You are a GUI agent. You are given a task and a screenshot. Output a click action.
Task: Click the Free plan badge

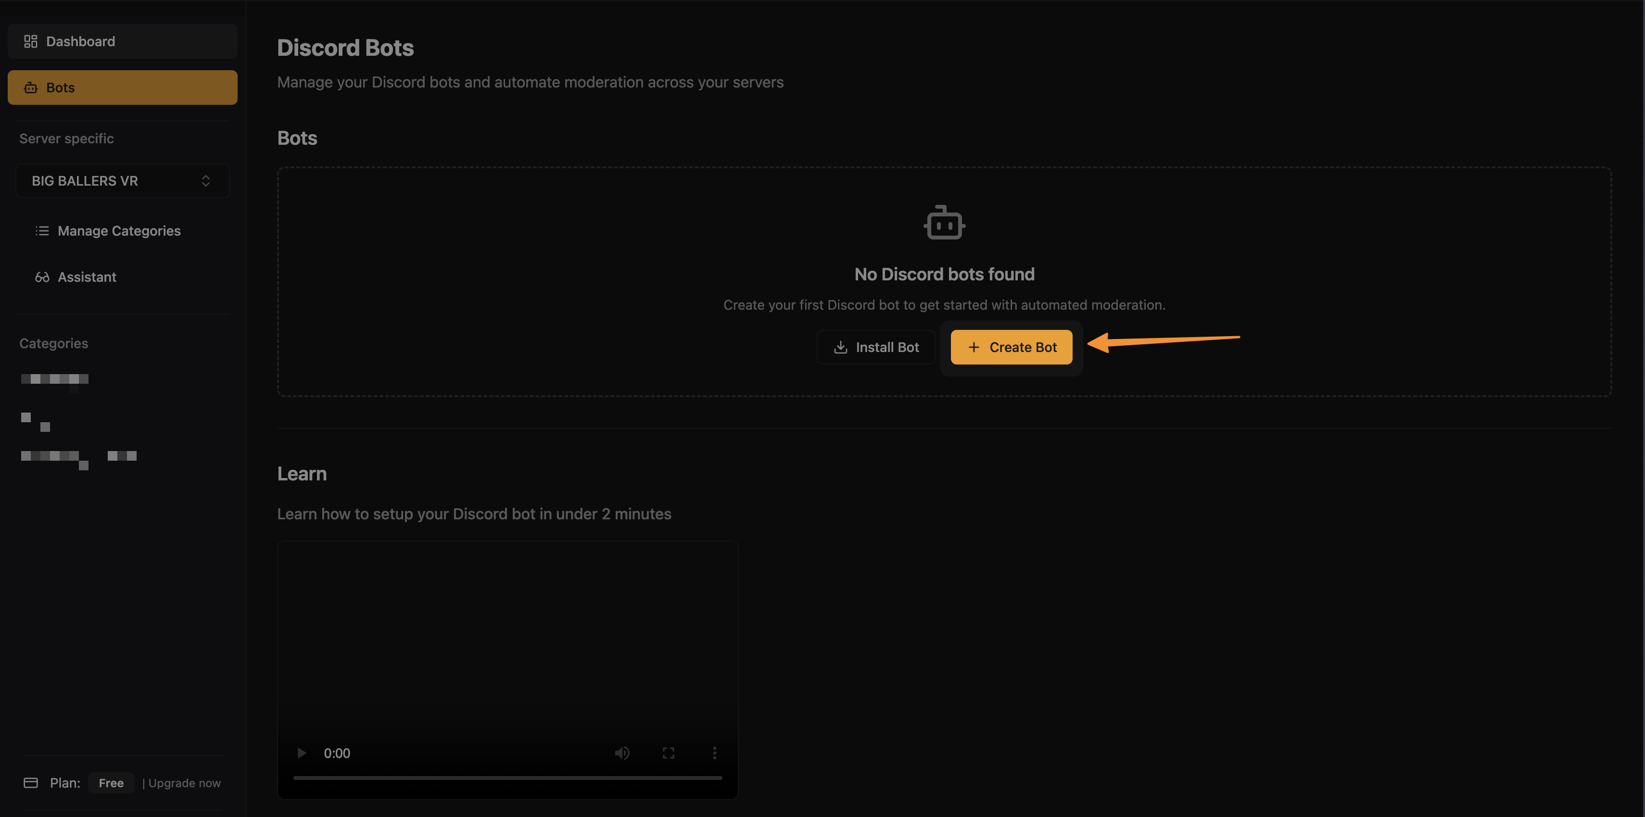coord(111,782)
